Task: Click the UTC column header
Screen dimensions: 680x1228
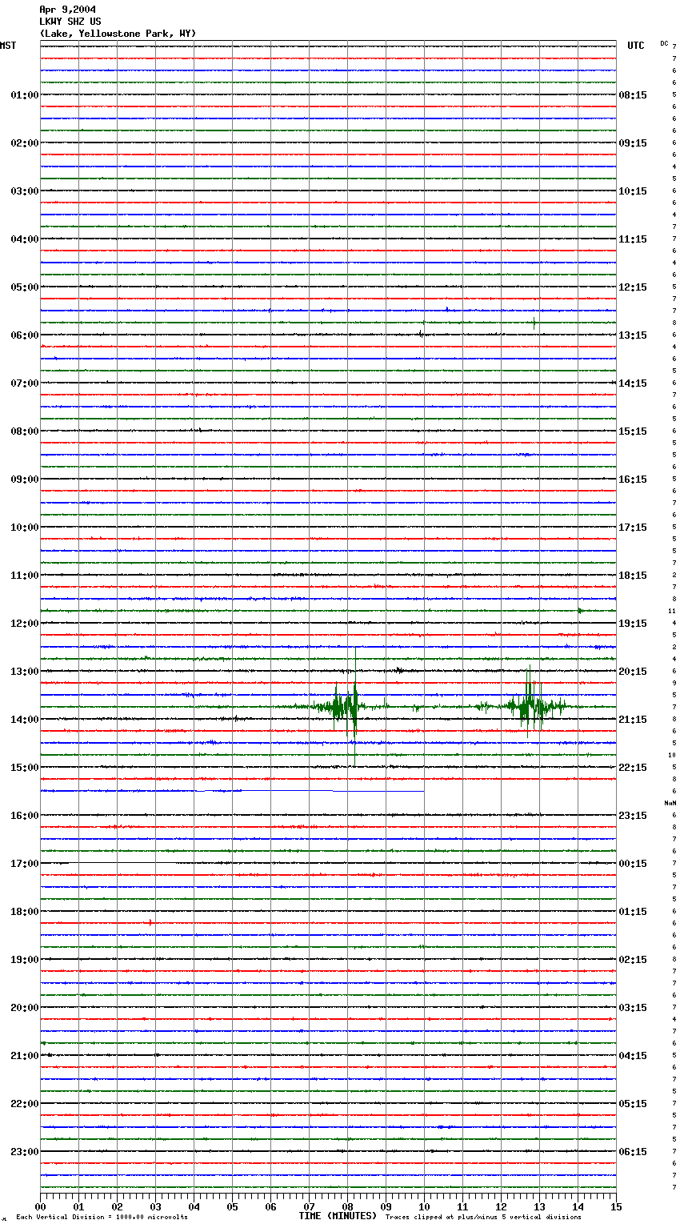Action: tap(635, 46)
